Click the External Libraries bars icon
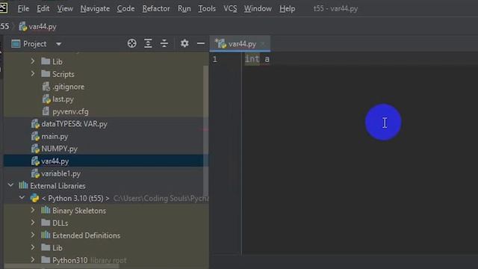 pos(23,185)
